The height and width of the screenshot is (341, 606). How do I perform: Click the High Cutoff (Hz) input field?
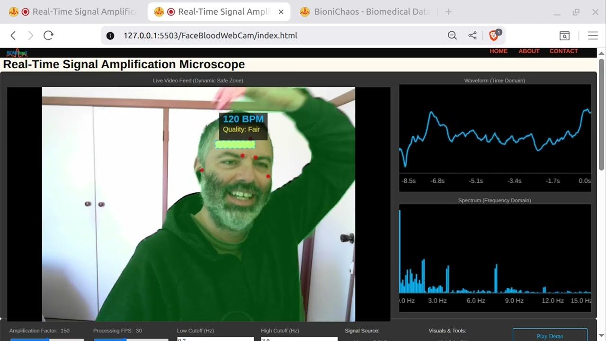tap(299, 339)
